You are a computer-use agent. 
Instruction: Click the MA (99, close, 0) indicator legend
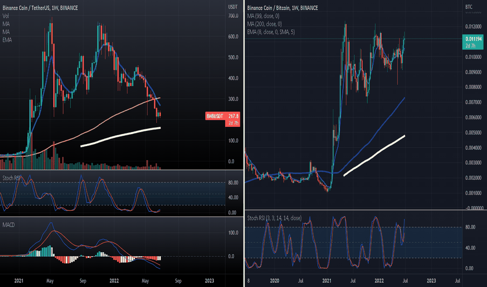click(x=263, y=16)
